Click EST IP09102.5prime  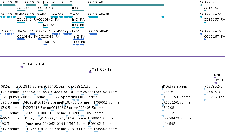coord(107,92)
